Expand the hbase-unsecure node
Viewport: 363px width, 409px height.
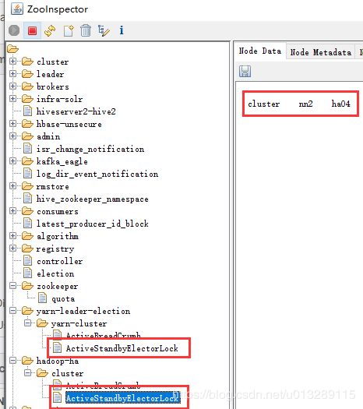(12, 123)
